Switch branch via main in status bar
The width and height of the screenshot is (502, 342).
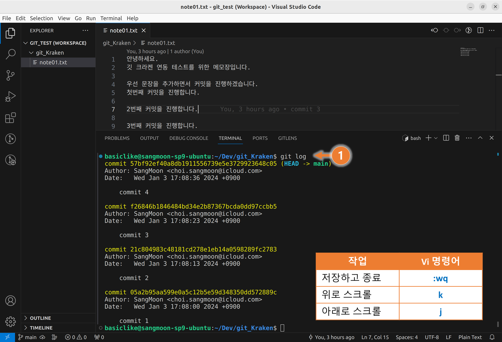[27, 337]
